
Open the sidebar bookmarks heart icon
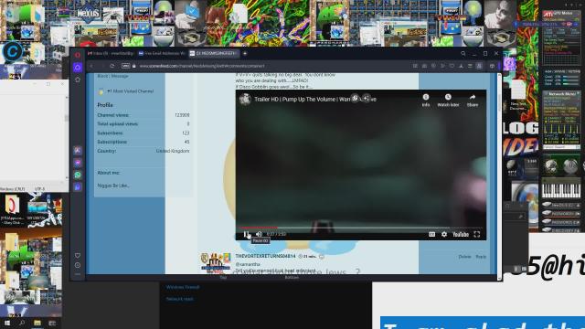pos(78,256)
